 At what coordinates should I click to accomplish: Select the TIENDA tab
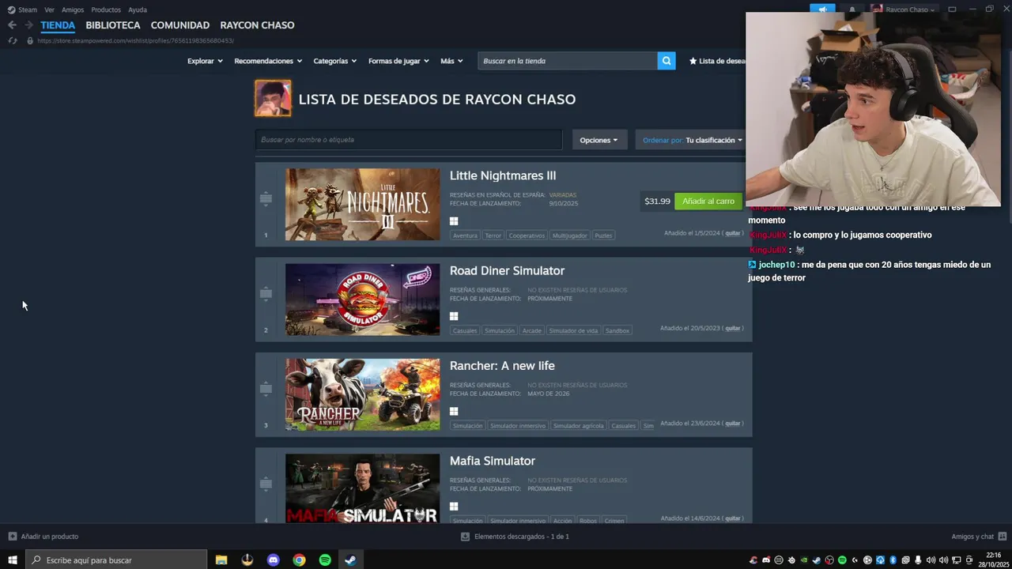pyautogui.click(x=58, y=25)
